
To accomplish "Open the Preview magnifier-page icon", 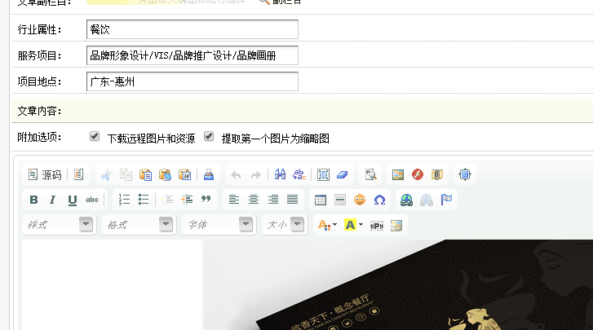I will click(370, 175).
